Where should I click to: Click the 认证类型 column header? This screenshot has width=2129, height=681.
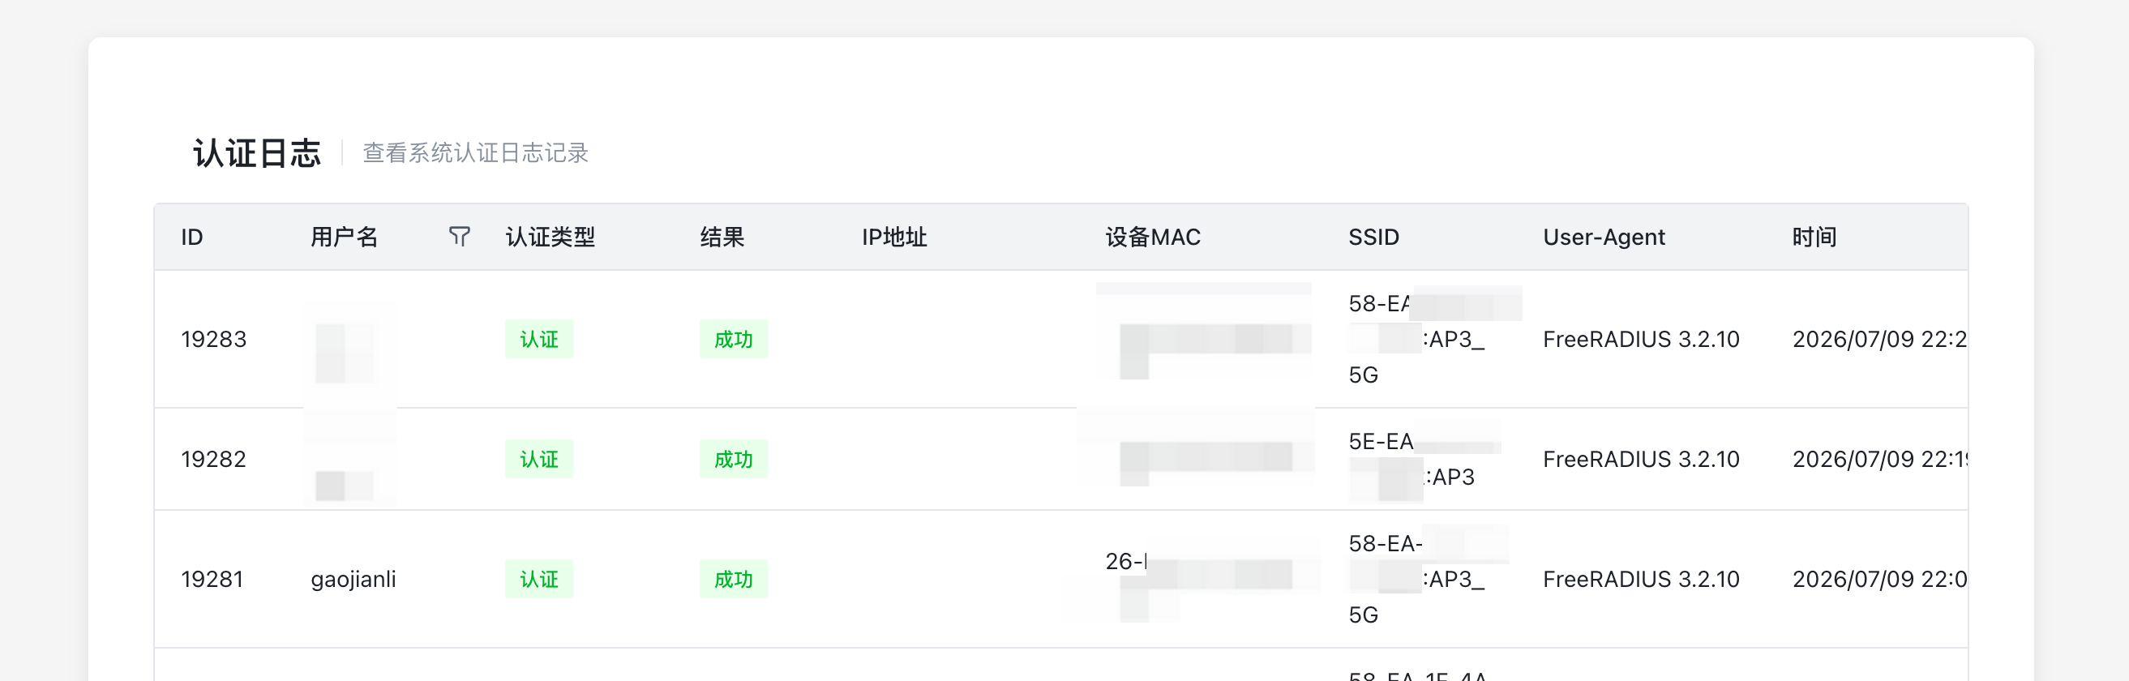(550, 238)
